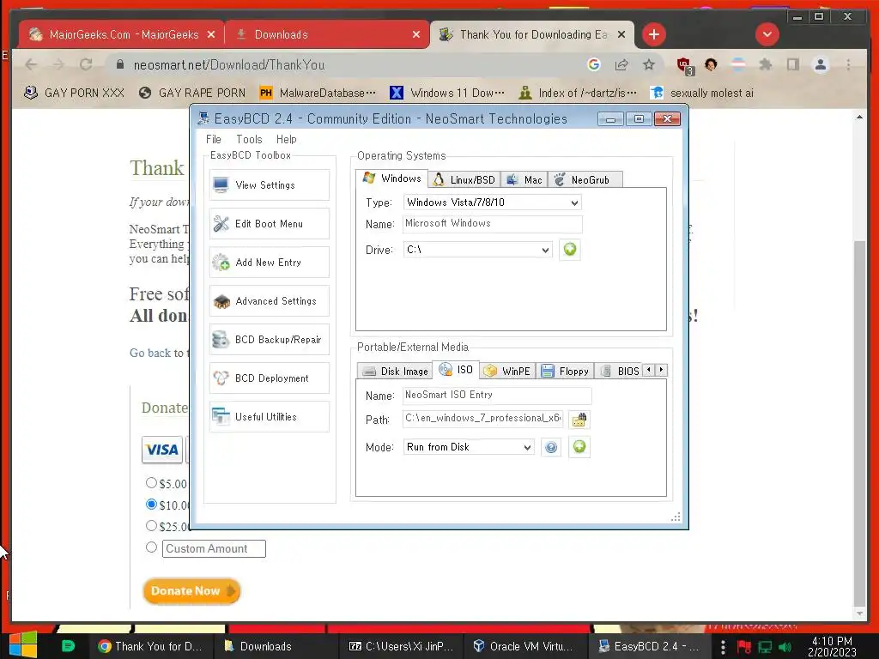
Task: Select the $10.00 donation radio button
Action: [x=151, y=505]
